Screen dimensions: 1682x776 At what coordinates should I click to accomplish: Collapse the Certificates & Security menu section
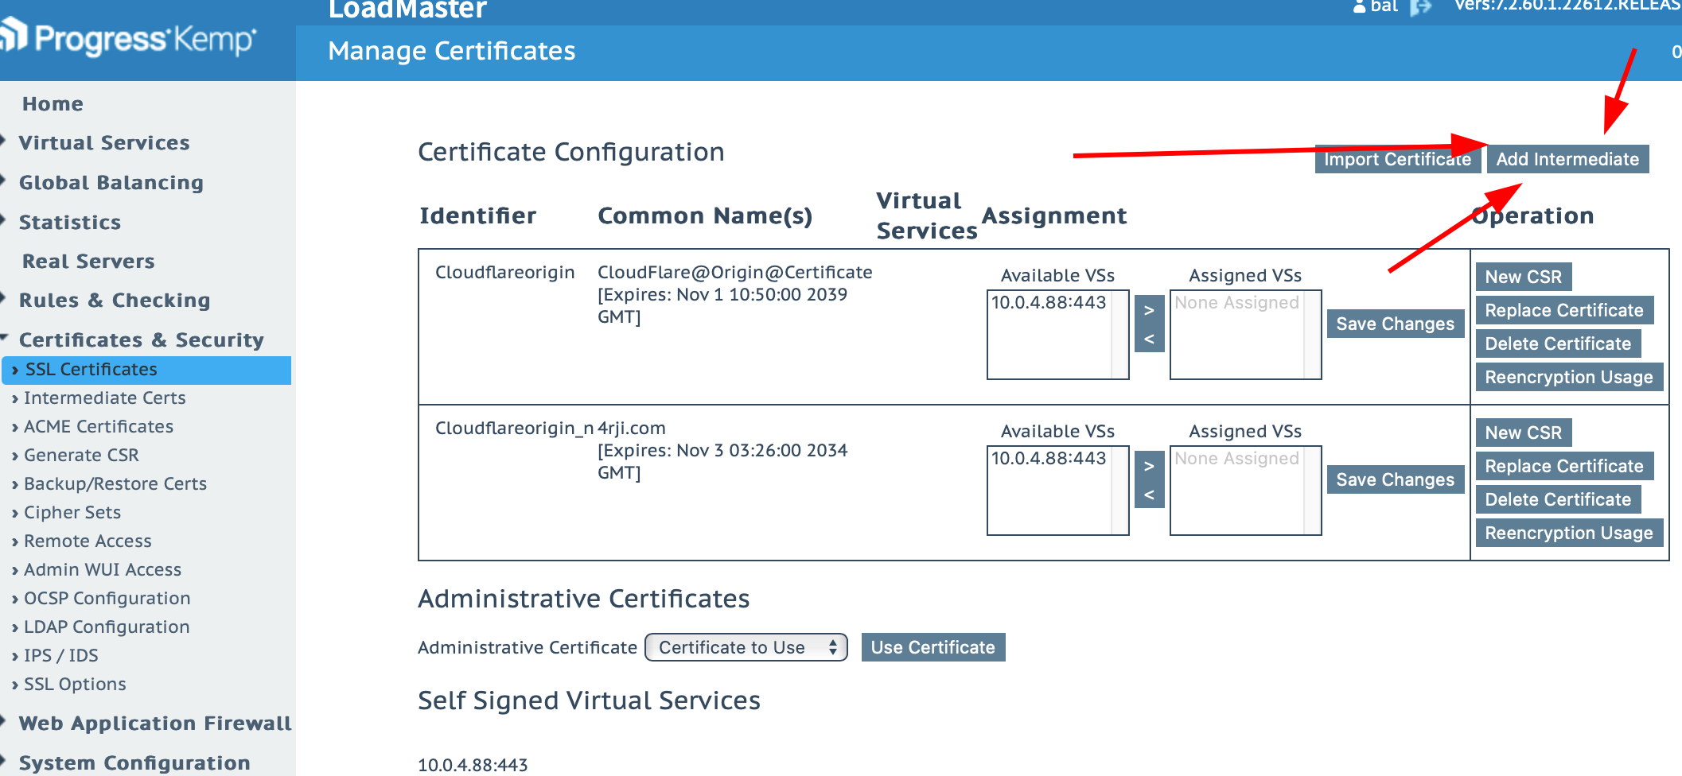pos(141,340)
